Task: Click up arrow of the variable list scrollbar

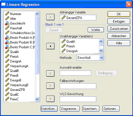Action: pyautogui.click(x=37, y=14)
